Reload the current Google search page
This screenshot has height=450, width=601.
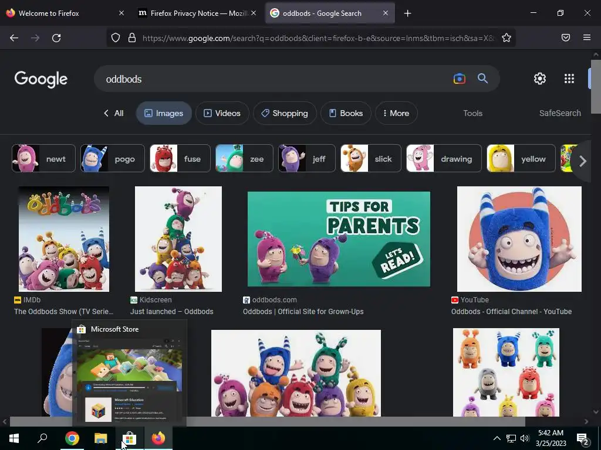tap(56, 38)
